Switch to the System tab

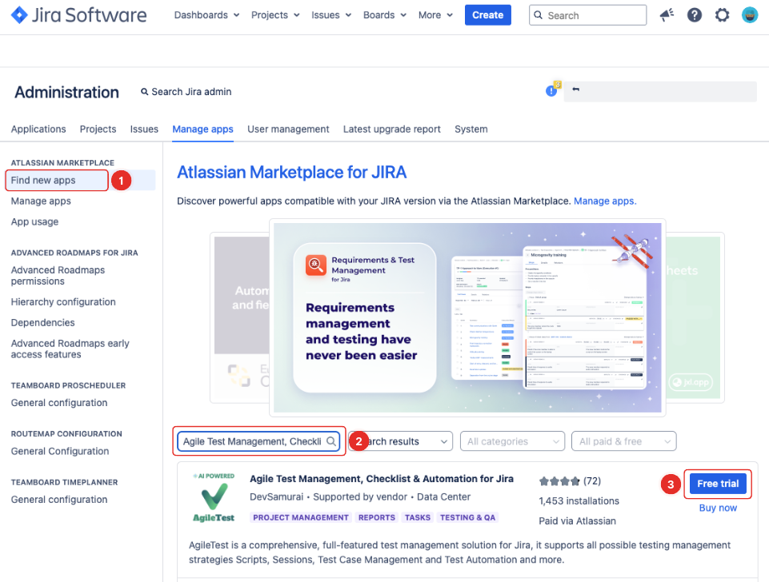tap(471, 129)
